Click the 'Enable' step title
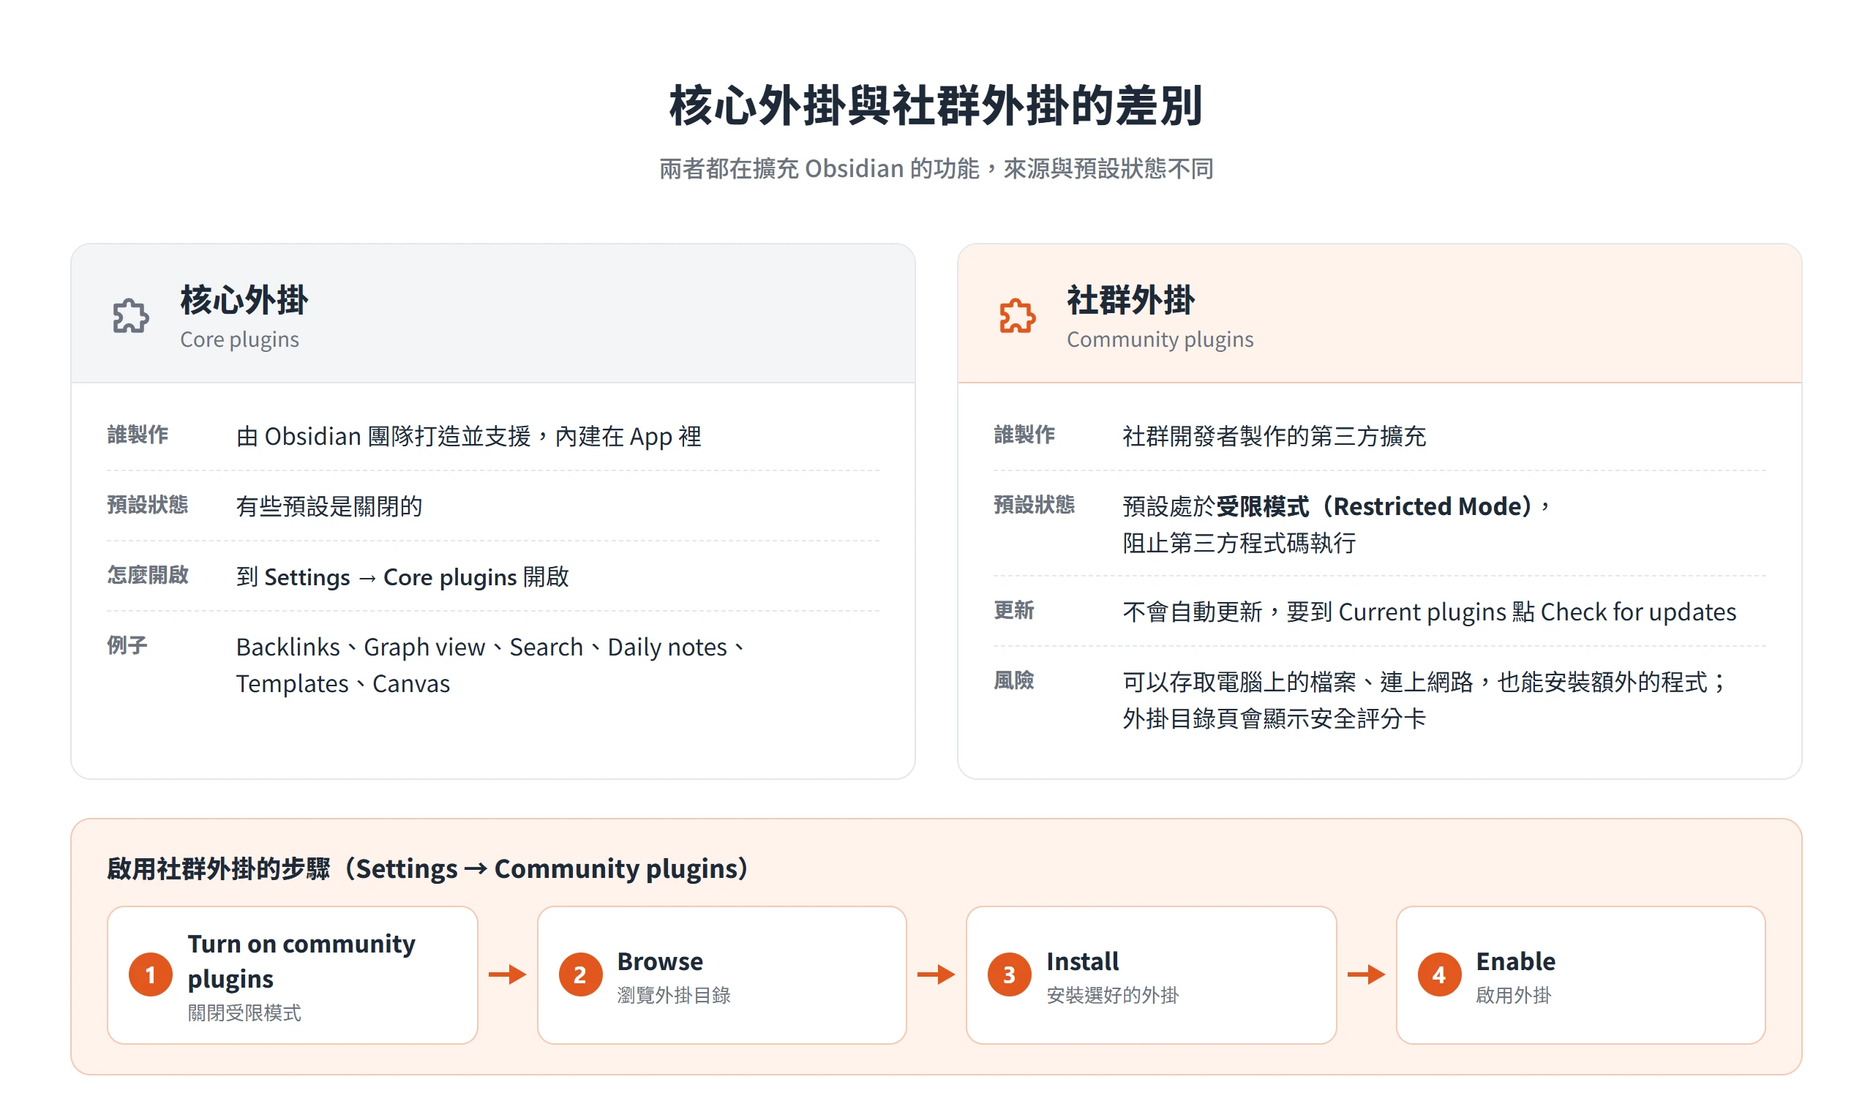 [1515, 961]
